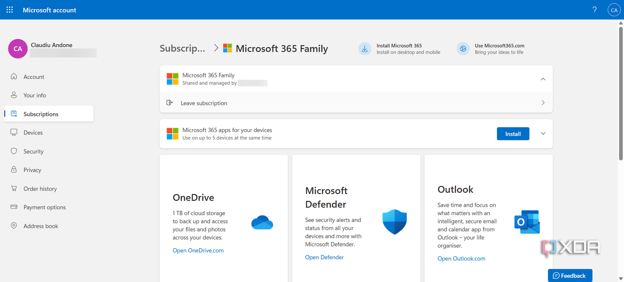The width and height of the screenshot is (624, 282).
Task: Follow the Open OneDrive.com link
Action: coord(198,250)
